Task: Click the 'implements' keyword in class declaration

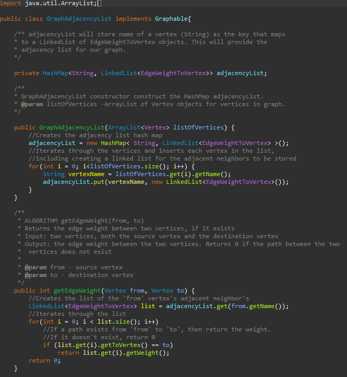Action: tap(133, 19)
